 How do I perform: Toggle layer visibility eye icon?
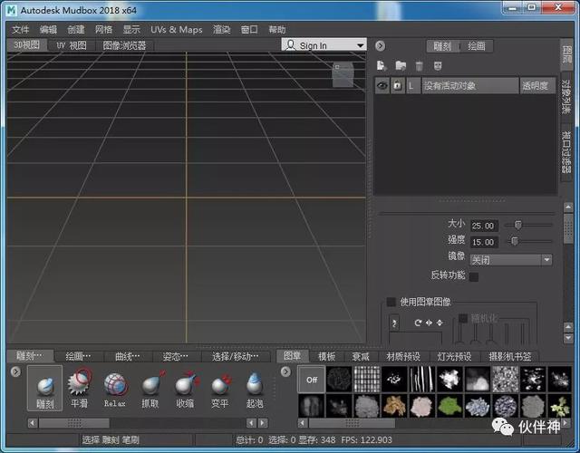382,86
